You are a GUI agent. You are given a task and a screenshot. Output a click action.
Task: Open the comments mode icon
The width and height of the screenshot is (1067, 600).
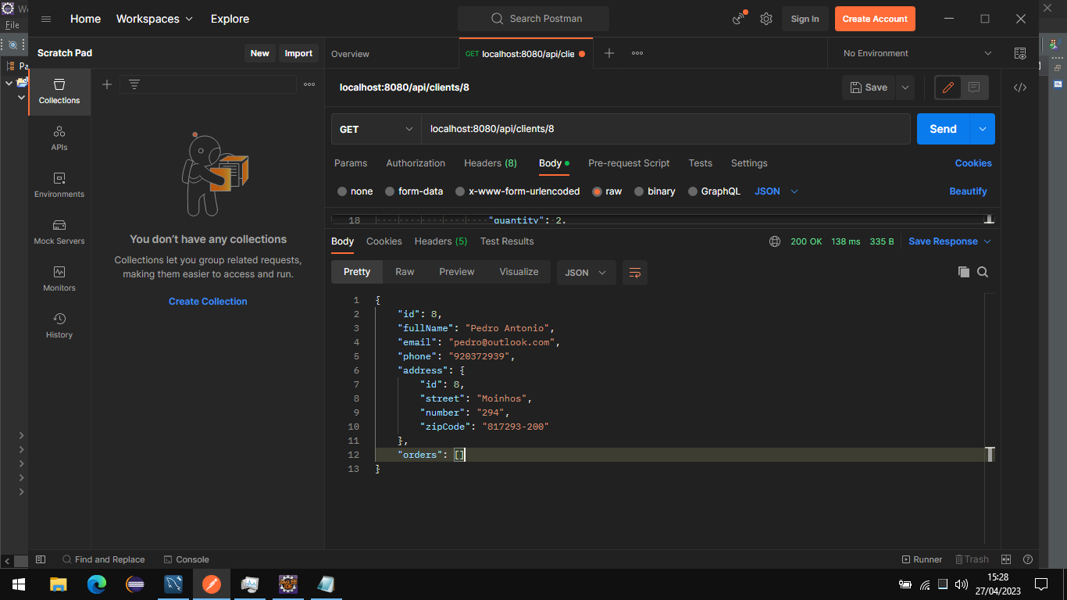(974, 87)
